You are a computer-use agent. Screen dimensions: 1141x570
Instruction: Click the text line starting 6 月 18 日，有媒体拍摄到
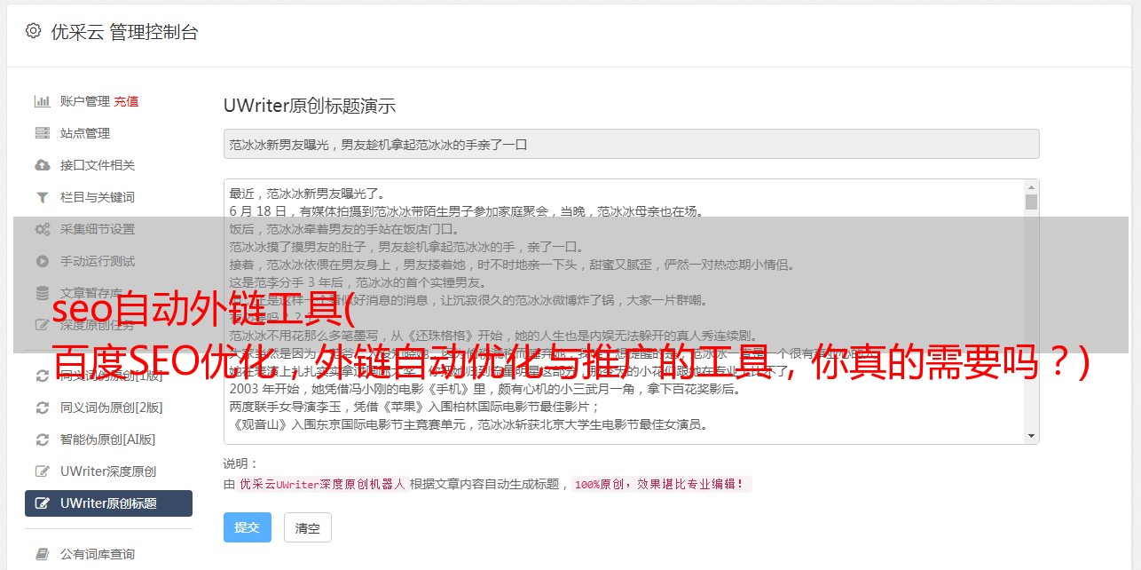[467, 211]
